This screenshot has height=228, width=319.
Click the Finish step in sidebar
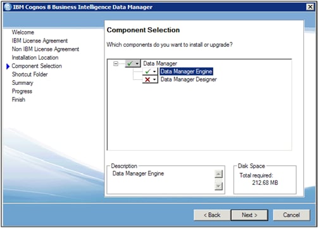coord(18,99)
